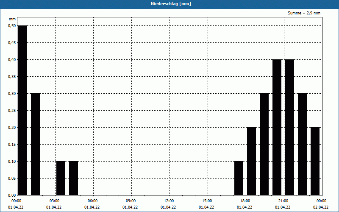Click the 0,00 y-axis label
This screenshot has height=212, width=339.
click(x=12, y=195)
